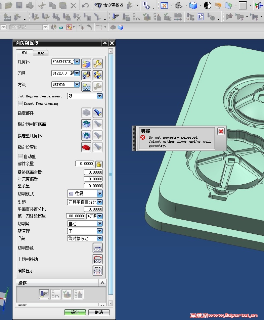Screen dimensions: 264x320
Task: Click the select cut area floor icon 指定切削区底面
Action: pyautogui.click(x=86, y=124)
